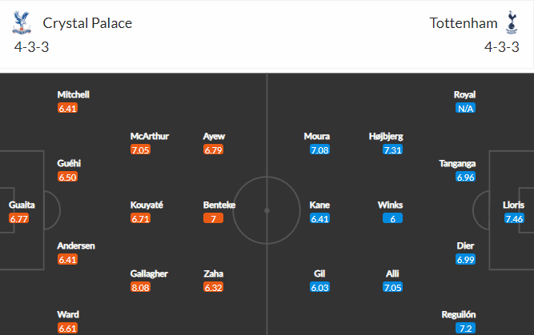
Task: Click player name Kane
Action: coord(319,205)
